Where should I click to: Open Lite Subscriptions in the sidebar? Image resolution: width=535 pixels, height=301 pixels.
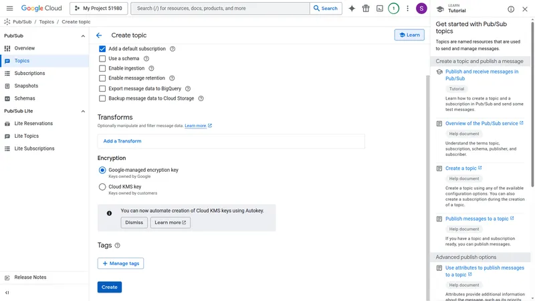pyautogui.click(x=44, y=148)
